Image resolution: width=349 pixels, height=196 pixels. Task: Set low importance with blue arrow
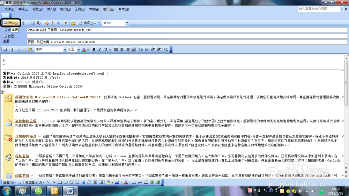[58, 23]
